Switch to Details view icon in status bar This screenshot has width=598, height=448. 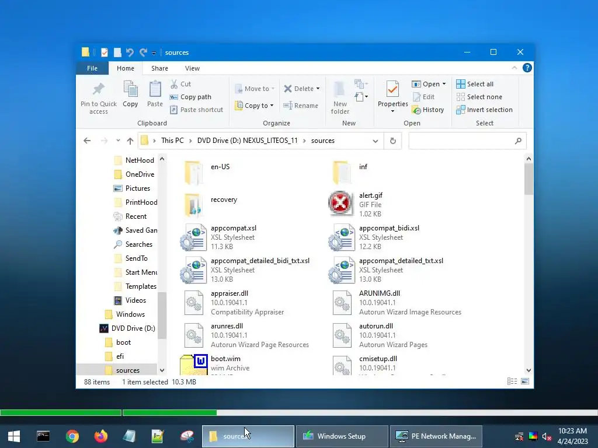coord(512,381)
